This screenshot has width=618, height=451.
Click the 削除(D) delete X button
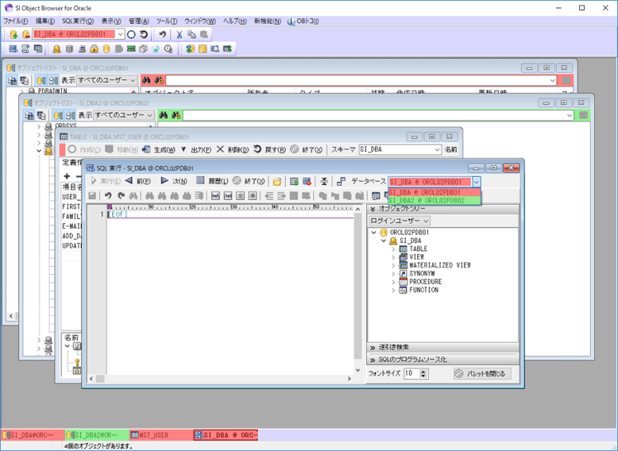233,149
